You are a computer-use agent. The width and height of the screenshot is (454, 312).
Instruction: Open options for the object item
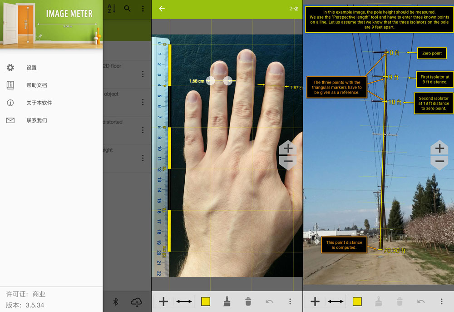(143, 102)
